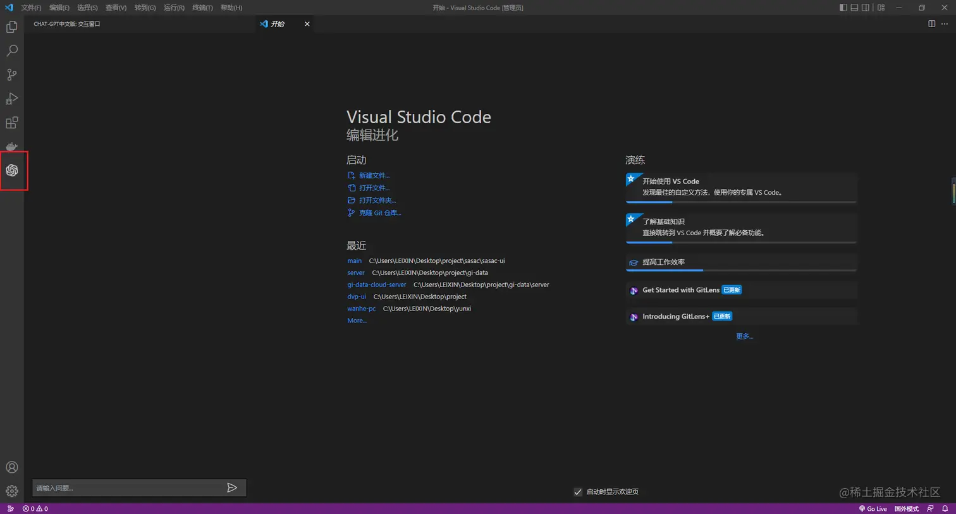Open Introducing GitLens+ walkthrough

pos(741,316)
